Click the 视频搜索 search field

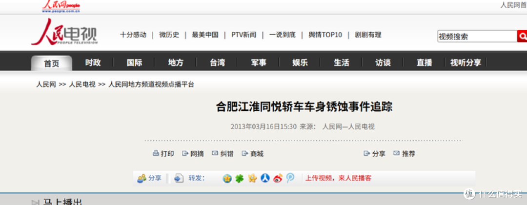477,36
